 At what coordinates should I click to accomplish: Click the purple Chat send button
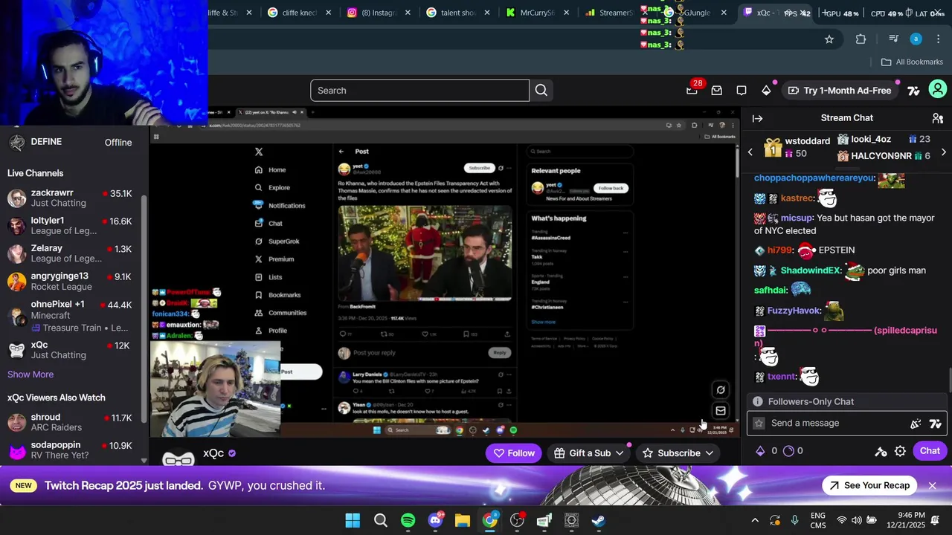930,451
